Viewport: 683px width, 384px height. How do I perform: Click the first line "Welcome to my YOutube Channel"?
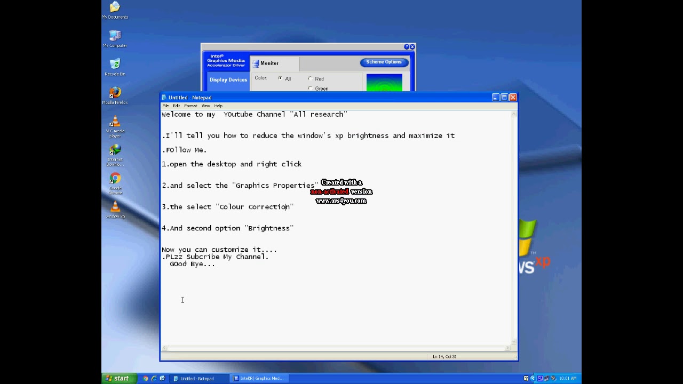pos(255,114)
